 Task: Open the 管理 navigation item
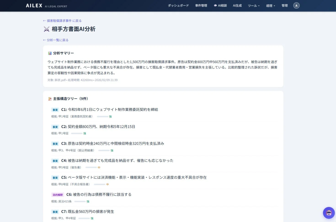click(x=284, y=5)
